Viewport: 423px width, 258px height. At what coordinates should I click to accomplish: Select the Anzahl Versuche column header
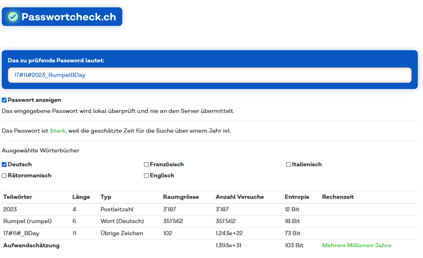(239, 197)
